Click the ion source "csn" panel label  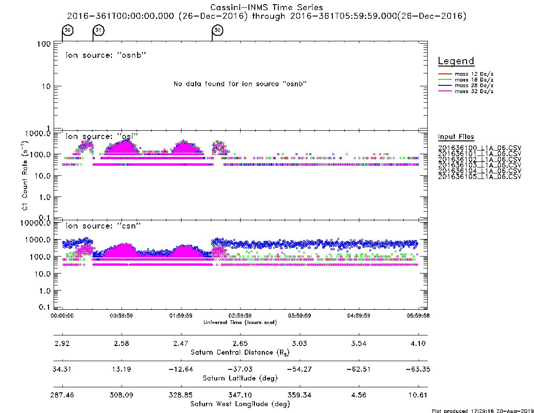coord(103,226)
